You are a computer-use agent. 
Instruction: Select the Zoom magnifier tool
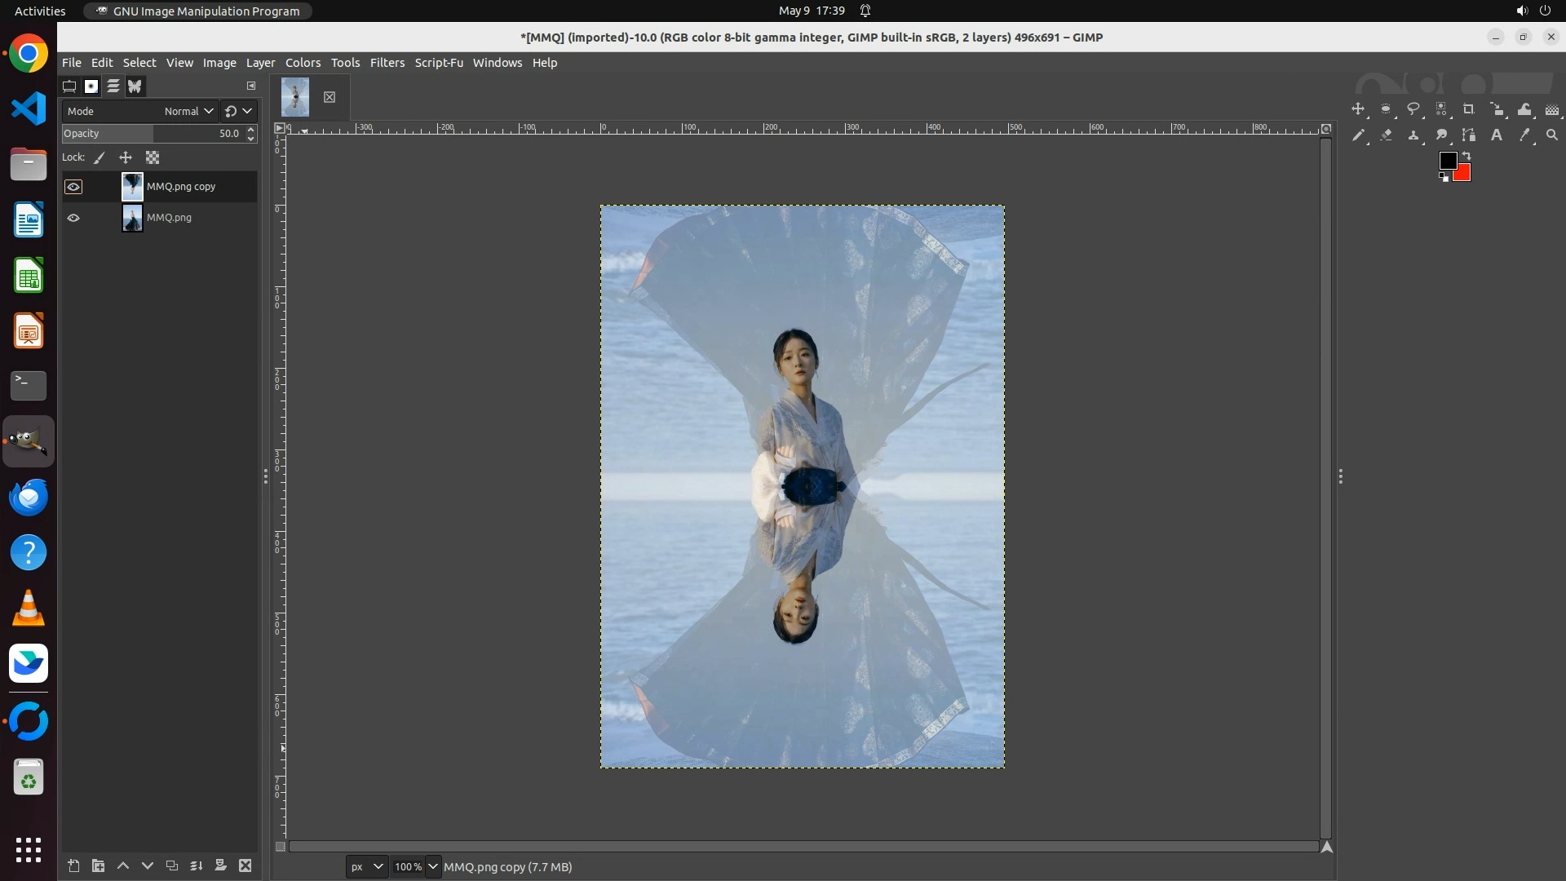point(1552,135)
